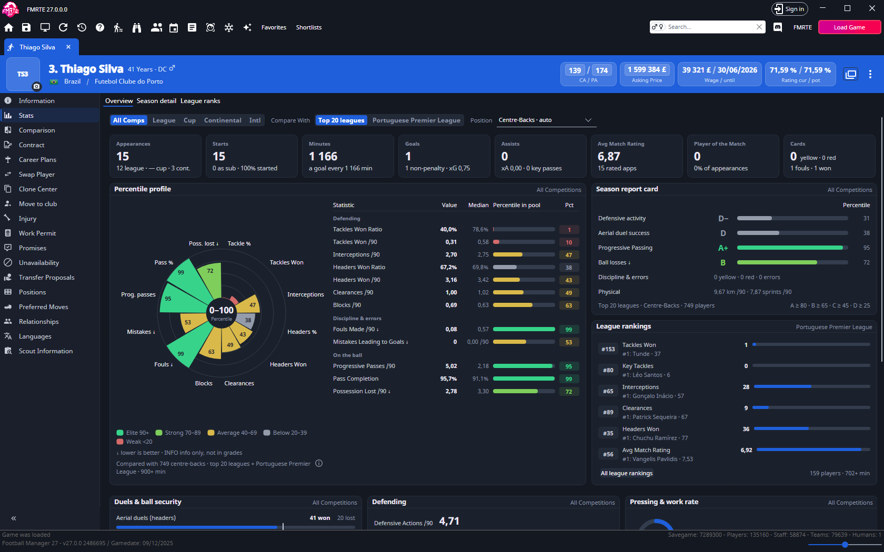
Task: Collapse the sidebar with double chevron
Action: tap(14, 518)
